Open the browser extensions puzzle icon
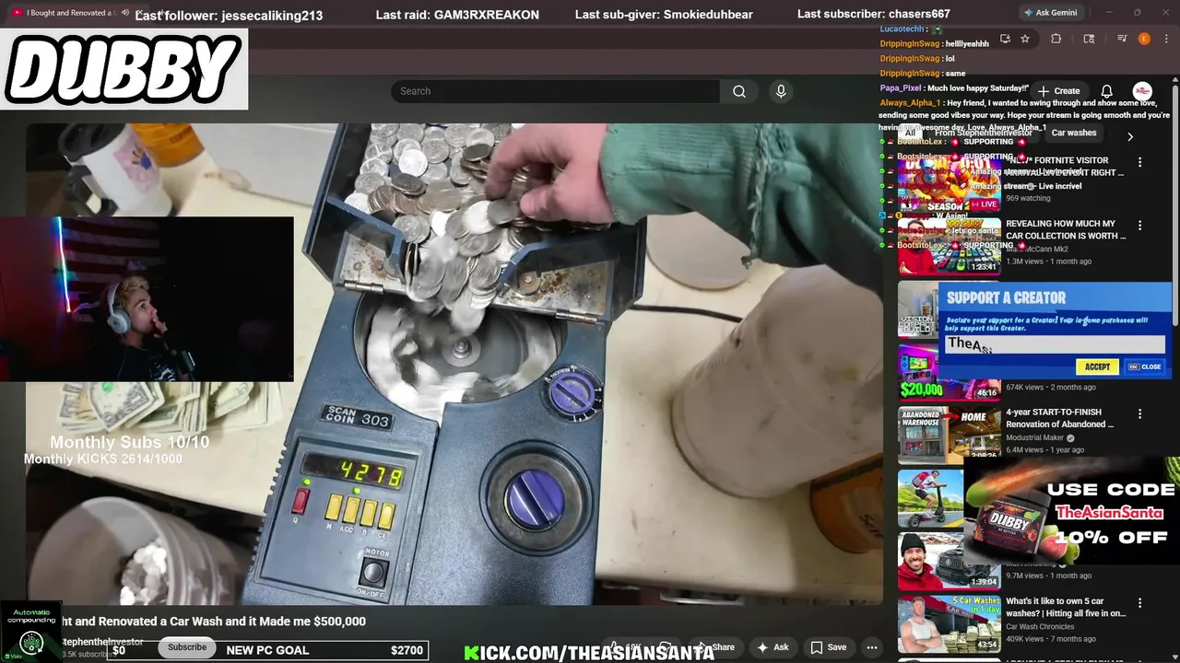The width and height of the screenshot is (1180, 663). pyautogui.click(x=1056, y=39)
